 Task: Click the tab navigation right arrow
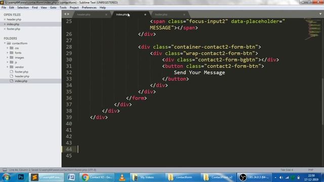(68, 14)
